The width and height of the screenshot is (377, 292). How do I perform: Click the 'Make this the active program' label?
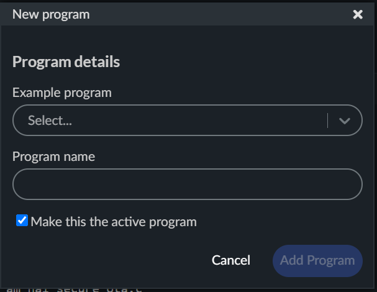click(114, 221)
